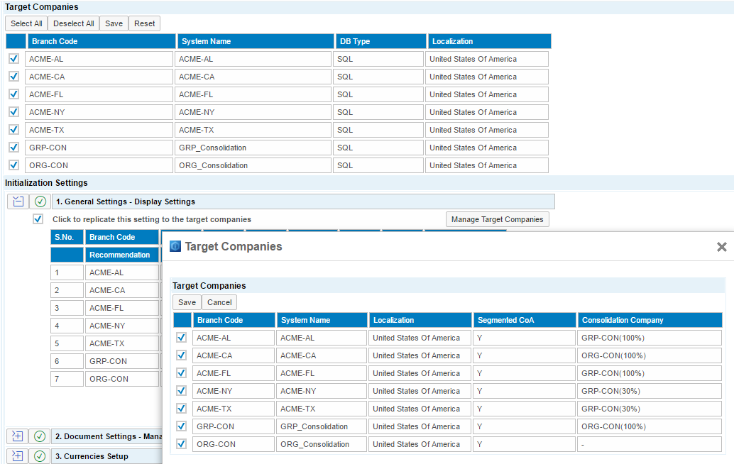Uncheck ORG-CON in the dialog table
Viewport: 734px width, 464px height.
click(x=182, y=444)
